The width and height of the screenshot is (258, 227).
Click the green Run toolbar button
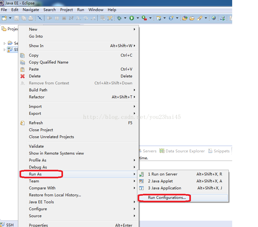(x=132, y=18)
